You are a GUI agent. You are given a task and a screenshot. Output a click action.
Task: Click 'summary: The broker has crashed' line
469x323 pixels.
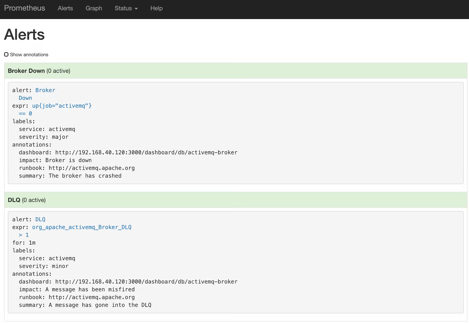point(70,176)
